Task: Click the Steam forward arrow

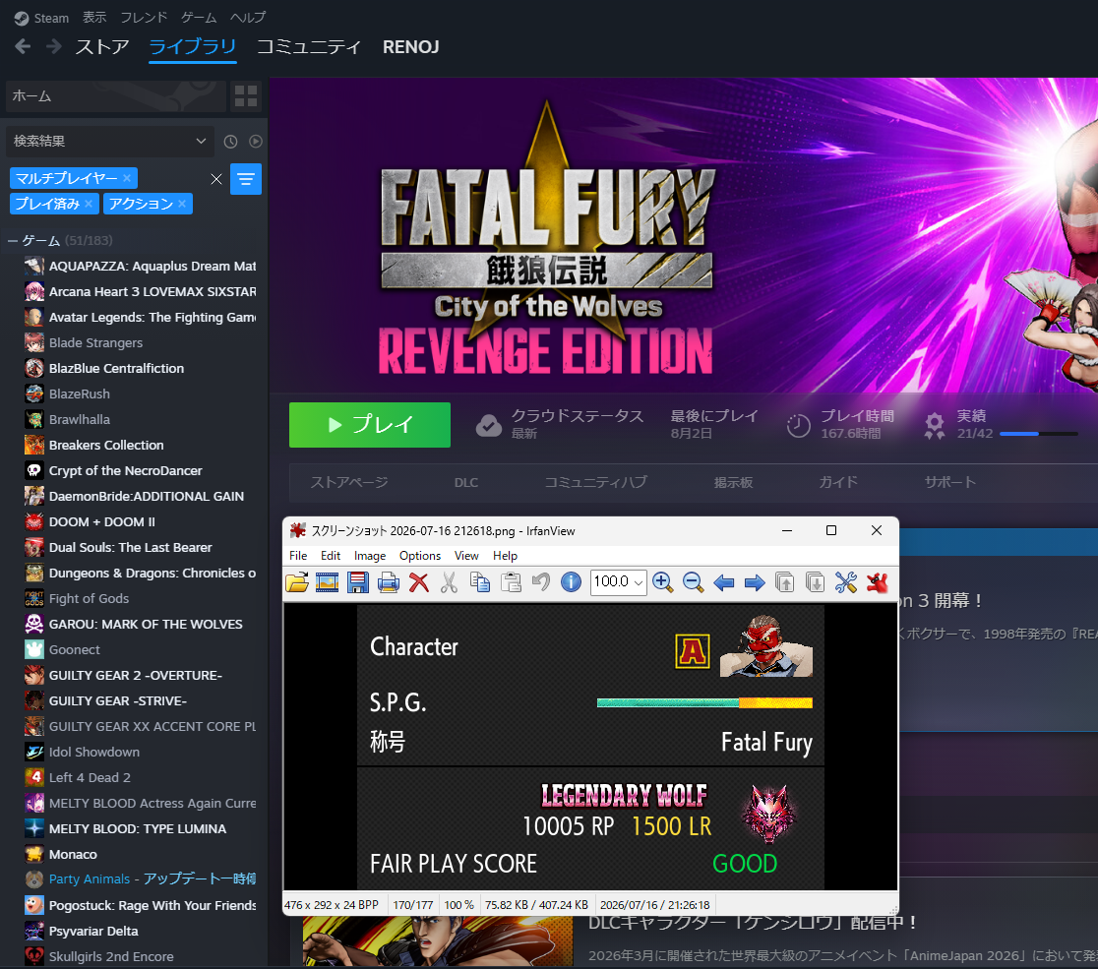Action: click(53, 46)
